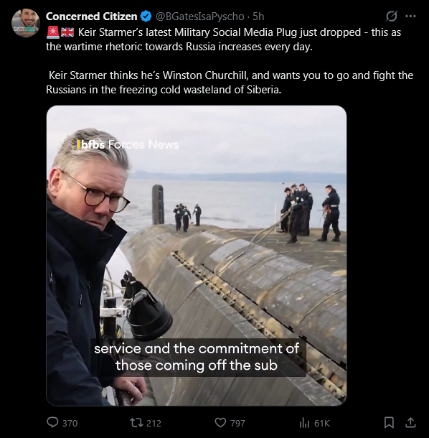View analytics bar chart icon
This screenshot has height=438, width=429.
(x=304, y=423)
